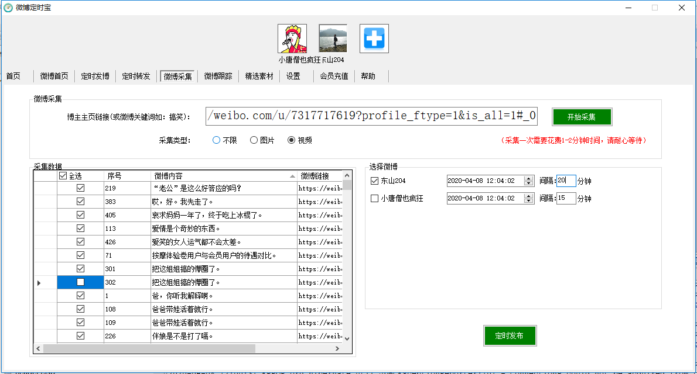Click the blue plus add-account icon
This screenshot has height=374, width=697.
(x=374, y=39)
